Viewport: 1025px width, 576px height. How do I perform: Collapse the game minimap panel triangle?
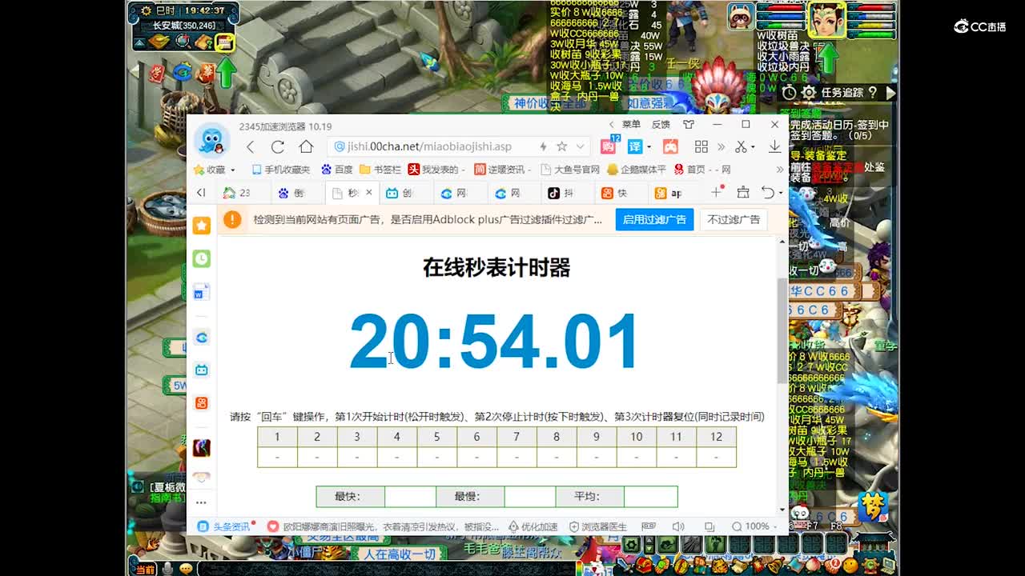pyautogui.click(x=139, y=44)
